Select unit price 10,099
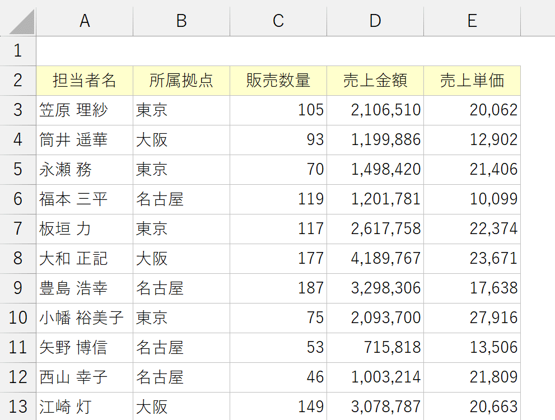 [472, 199]
